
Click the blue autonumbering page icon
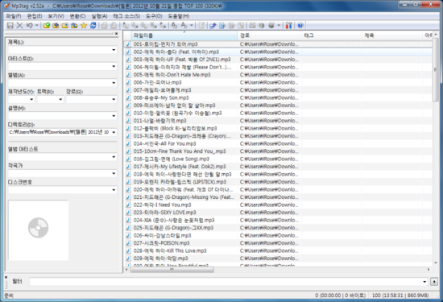[x=222, y=26]
